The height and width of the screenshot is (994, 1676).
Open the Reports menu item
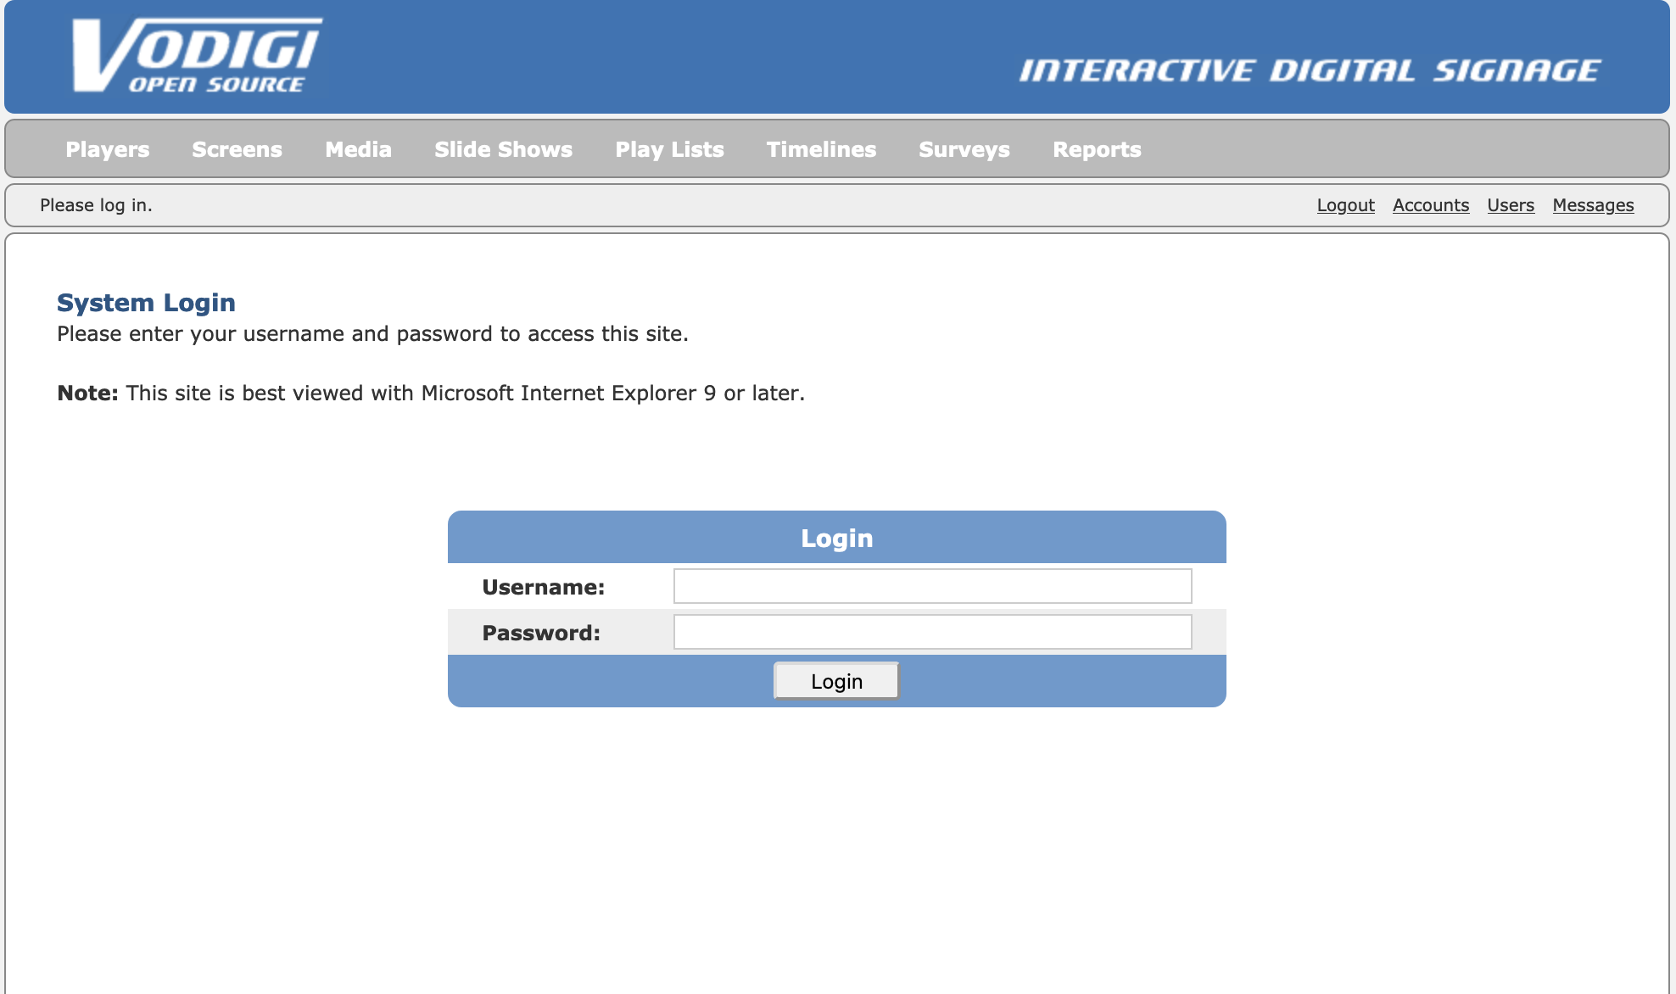point(1097,149)
